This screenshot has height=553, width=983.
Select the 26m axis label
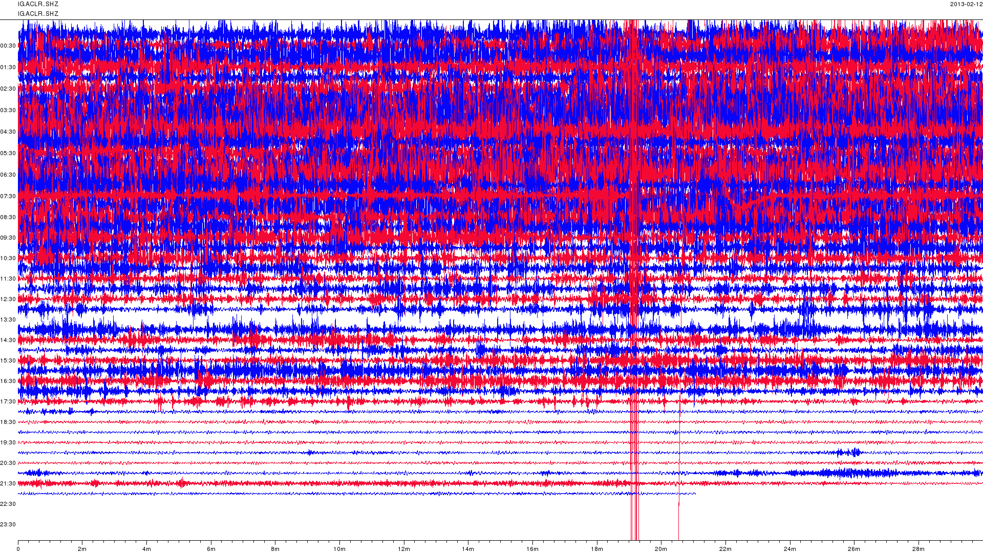coord(854,549)
